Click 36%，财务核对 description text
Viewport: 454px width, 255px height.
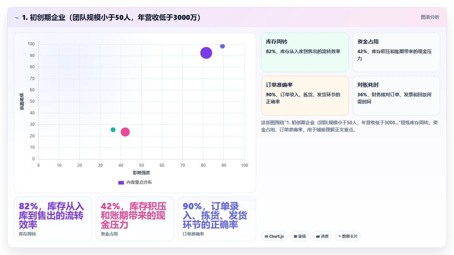394,98
